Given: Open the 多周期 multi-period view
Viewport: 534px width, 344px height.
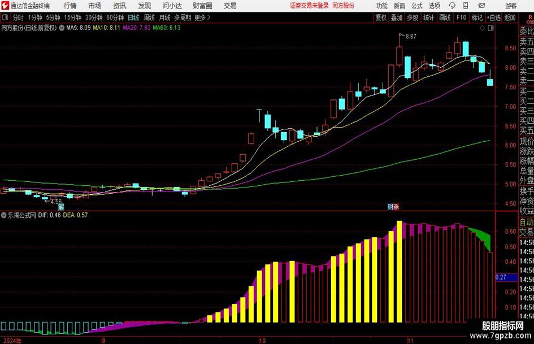Looking at the screenshot, I should [x=183, y=18].
